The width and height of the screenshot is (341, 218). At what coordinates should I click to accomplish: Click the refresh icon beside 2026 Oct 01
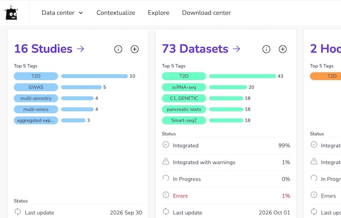165,211
